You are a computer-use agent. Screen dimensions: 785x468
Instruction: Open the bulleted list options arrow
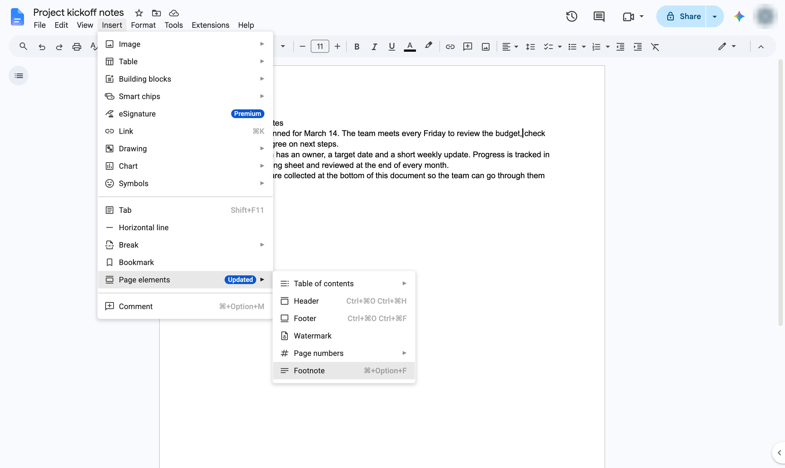(x=584, y=47)
